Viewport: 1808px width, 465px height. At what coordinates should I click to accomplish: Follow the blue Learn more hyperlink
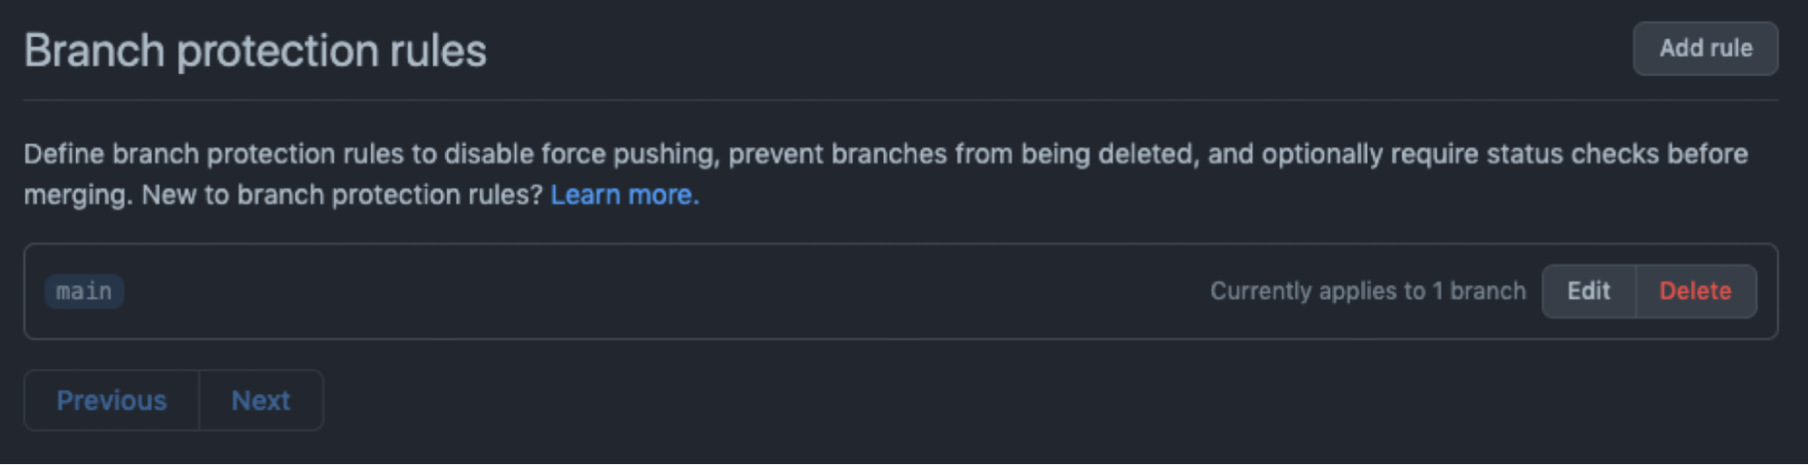[624, 195]
